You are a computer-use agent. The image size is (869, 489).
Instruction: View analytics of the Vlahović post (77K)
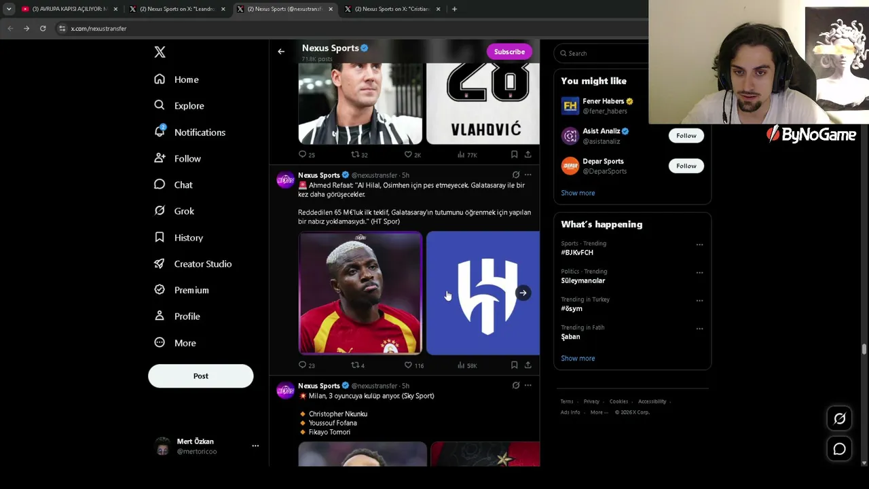[x=467, y=155]
